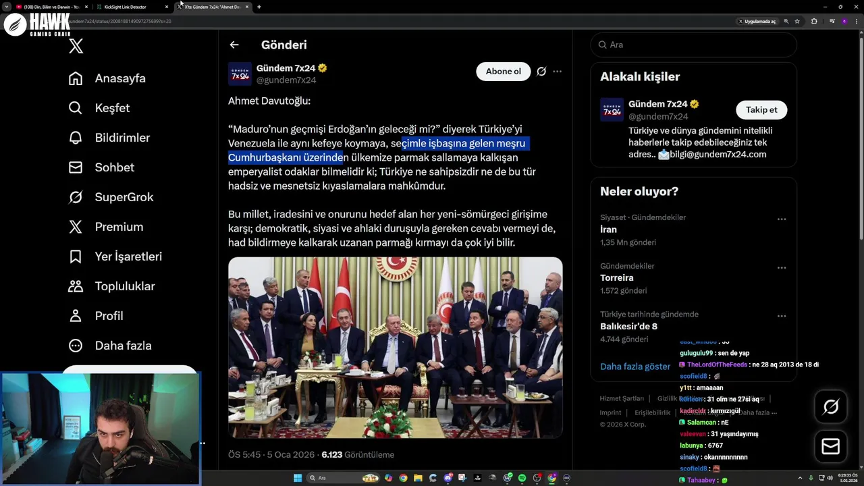Open the browser extensions puzzle icon
Image resolution: width=864 pixels, height=486 pixels.
point(814,22)
